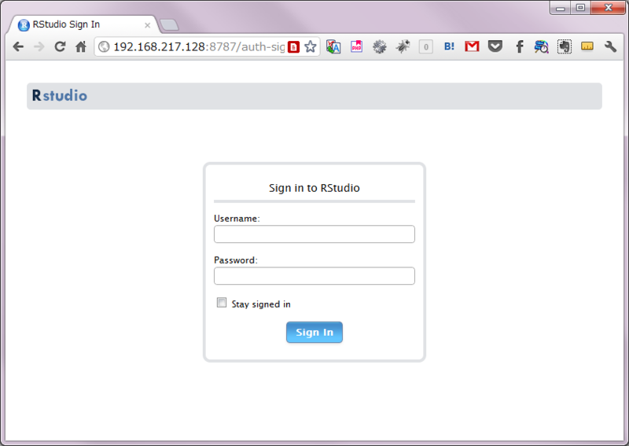Viewport: 629px width, 446px height.
Task: Open the Facebook extension icon
Action: pyautogui.click(x=520, y=47)
